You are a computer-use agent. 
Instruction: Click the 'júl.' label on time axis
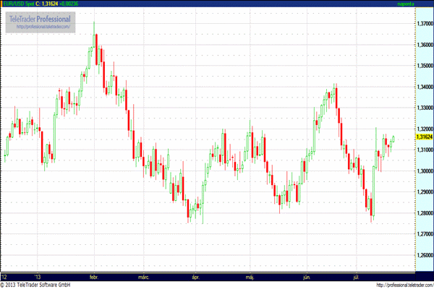coord(356,276)
